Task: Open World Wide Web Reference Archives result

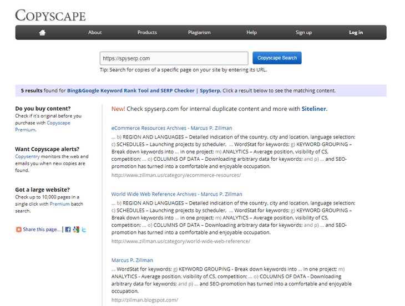Action: coord(176,194)
